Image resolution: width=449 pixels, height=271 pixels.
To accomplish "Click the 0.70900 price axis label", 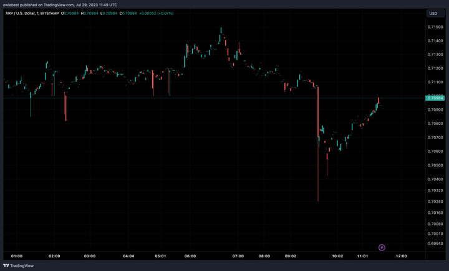I will click(435, 110).
